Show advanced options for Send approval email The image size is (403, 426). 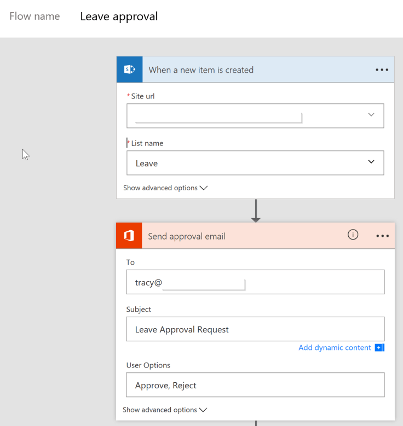(165, 410)
